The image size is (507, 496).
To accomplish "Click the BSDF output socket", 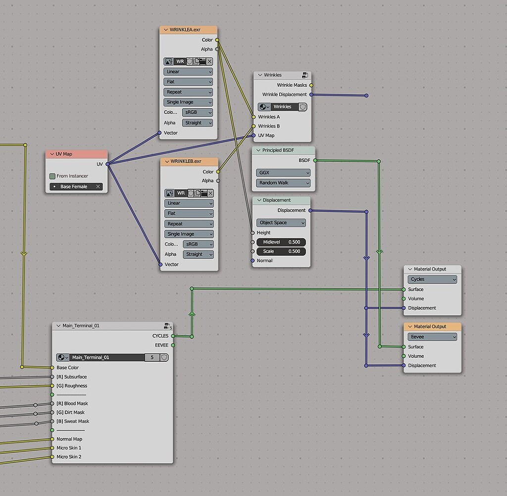I will pos(315,161).
